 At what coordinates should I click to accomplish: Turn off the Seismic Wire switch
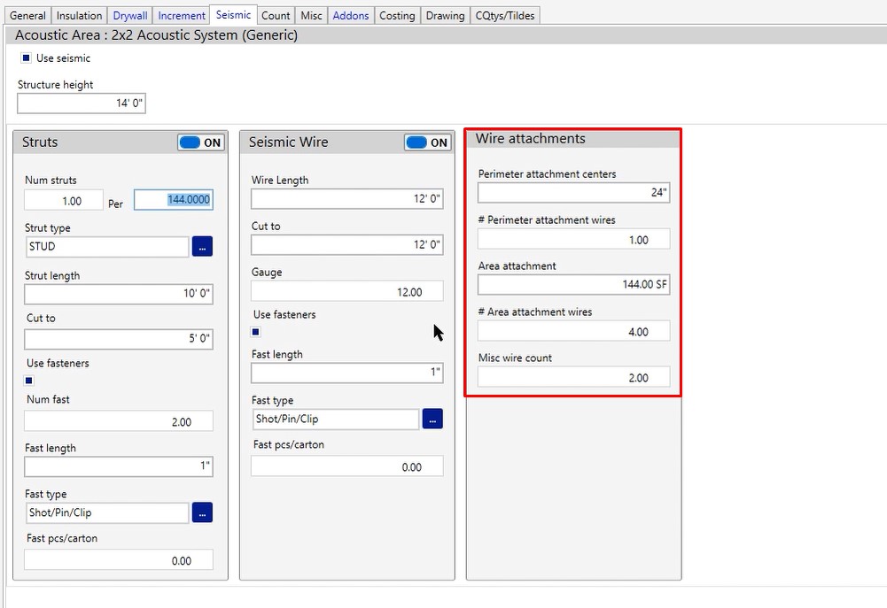click(x=428, y=142)
